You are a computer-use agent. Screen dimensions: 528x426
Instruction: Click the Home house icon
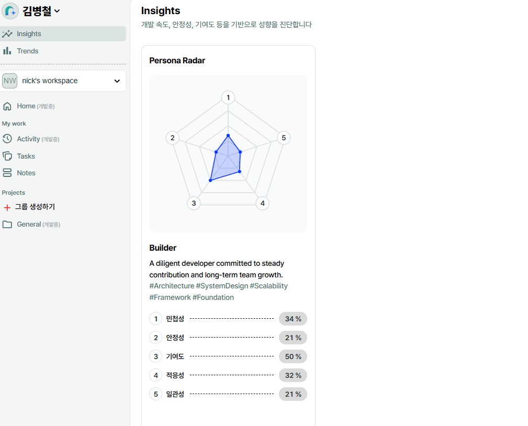(7, 106)
